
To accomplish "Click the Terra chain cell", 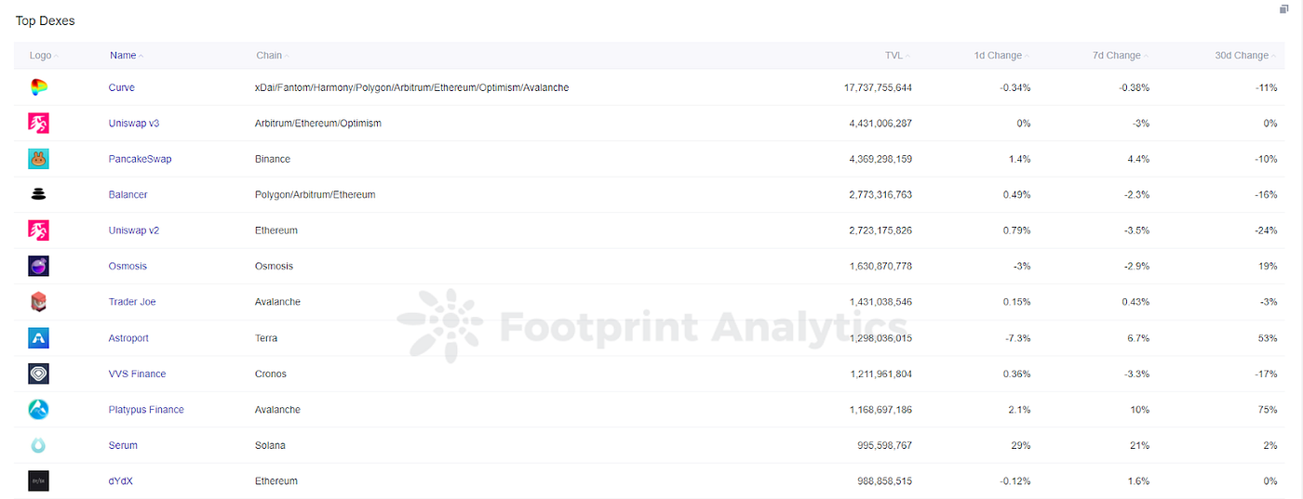I will click(x=266, y=338).
